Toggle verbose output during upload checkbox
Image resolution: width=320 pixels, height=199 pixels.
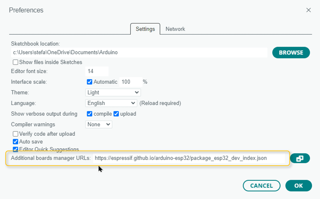pyautogui.click(x=116, y=114)
